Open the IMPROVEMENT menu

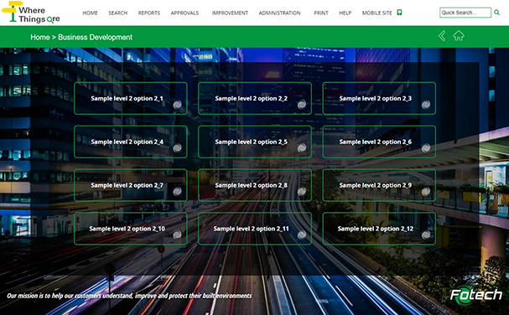(230, 13)
